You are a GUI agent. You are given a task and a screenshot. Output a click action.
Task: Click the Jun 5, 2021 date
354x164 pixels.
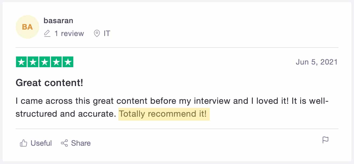tap(316, 62)
